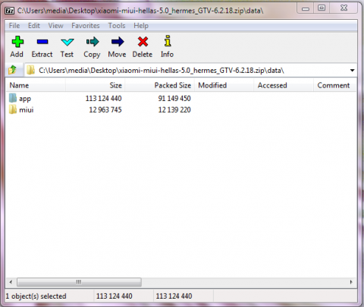Click the green Add plus icon
Viewport: 364px width, 307px height.
tap(17, 42)
